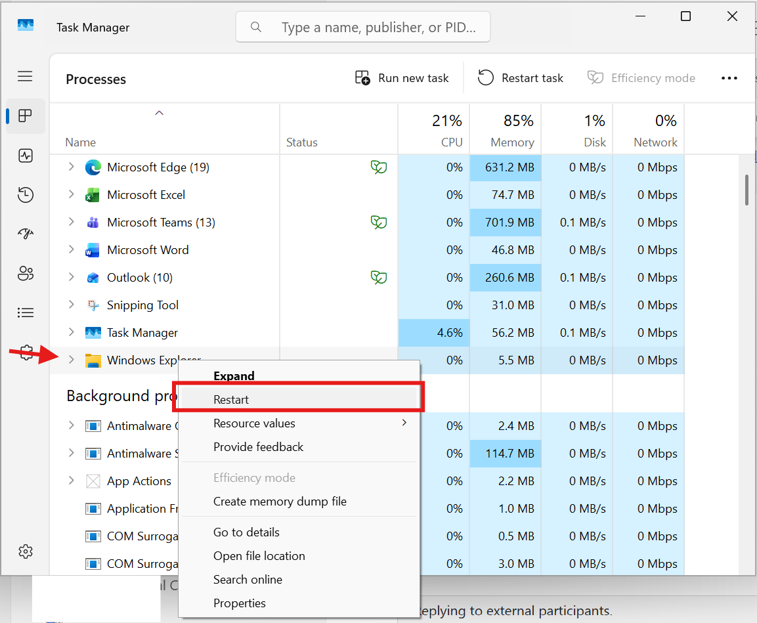757x623 pixels.
Task: Click the Background processes group heading
Action: (122, 397)
